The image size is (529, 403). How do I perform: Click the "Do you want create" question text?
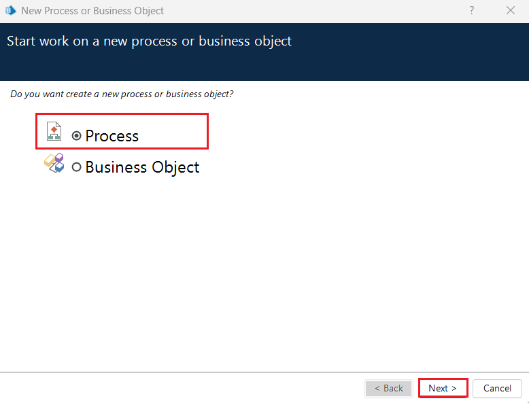(x=122, y=94)
